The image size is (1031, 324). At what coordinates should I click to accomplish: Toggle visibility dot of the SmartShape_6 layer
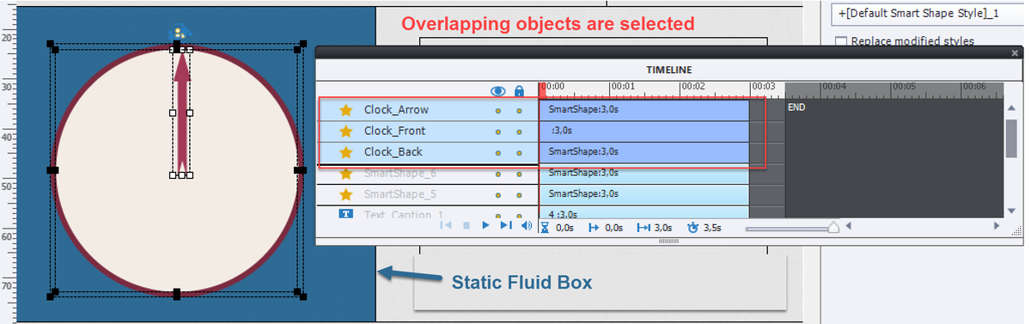[497, 174]
